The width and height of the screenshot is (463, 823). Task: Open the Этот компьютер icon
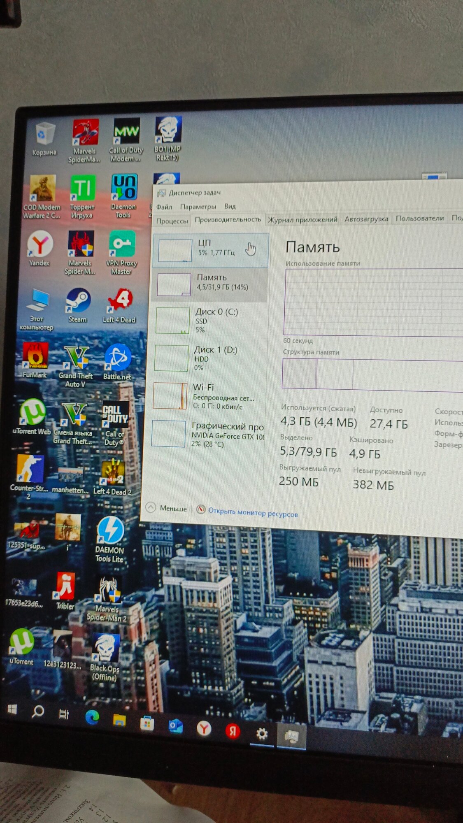37,310
